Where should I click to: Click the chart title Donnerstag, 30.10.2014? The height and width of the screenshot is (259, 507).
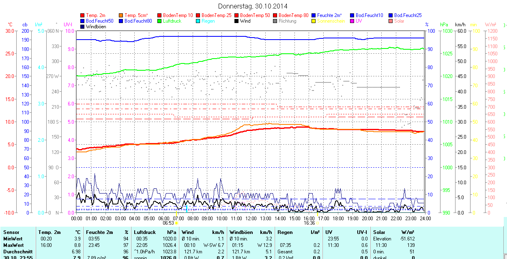pyautogui.click(x=253, y=6)
